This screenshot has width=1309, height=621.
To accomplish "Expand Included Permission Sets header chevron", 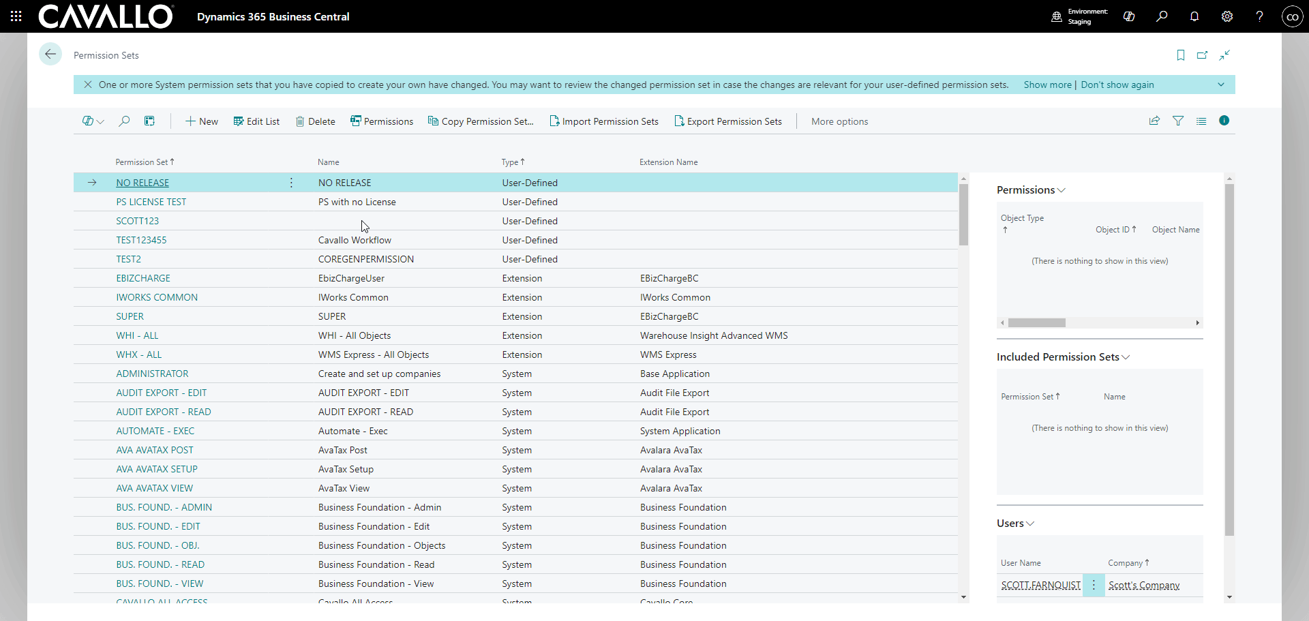I will [x=1126, y=357].
